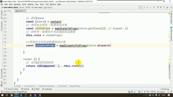Open the Navigate menu

17,4
